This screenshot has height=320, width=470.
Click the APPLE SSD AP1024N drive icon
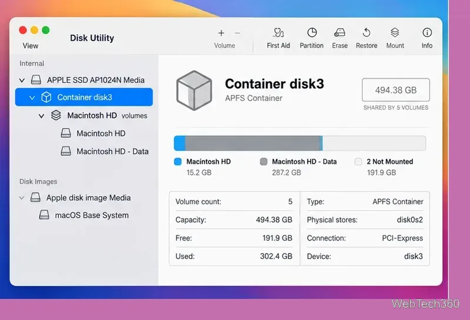(x=36, y=80)
